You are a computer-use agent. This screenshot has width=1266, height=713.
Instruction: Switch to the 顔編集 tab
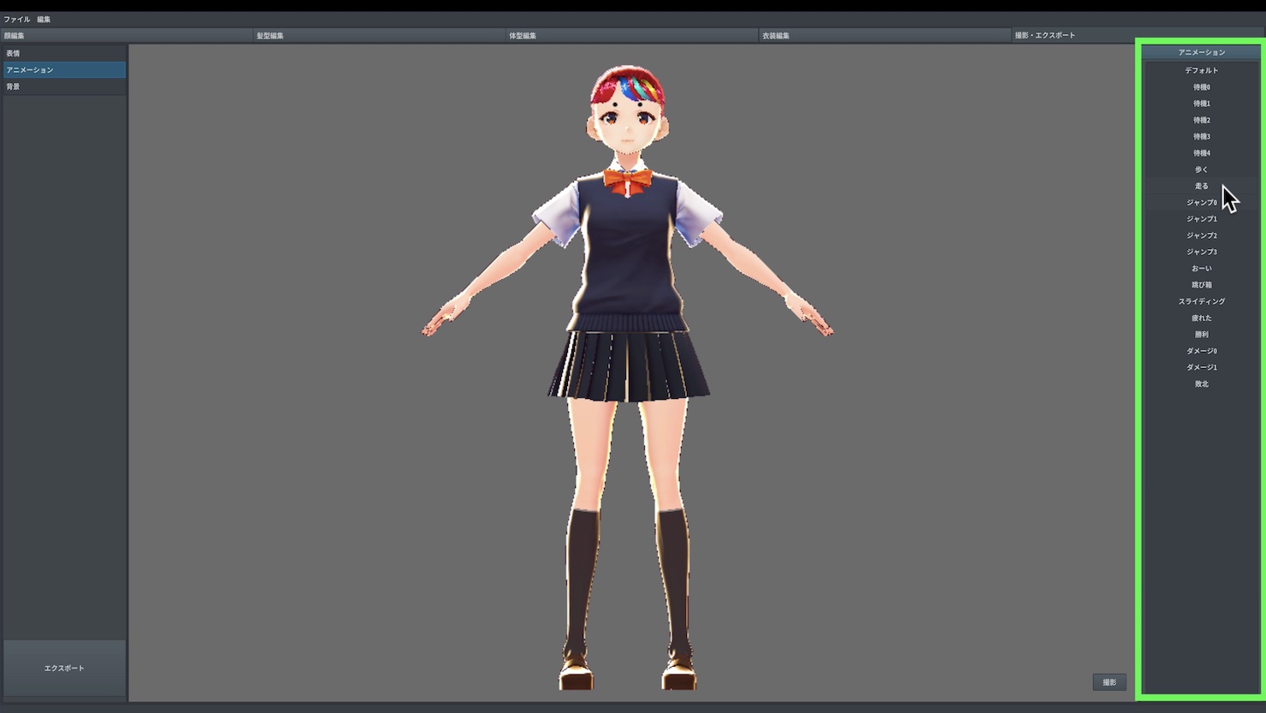127,35
